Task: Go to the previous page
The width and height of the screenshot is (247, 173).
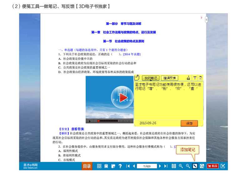Action: 134,166
